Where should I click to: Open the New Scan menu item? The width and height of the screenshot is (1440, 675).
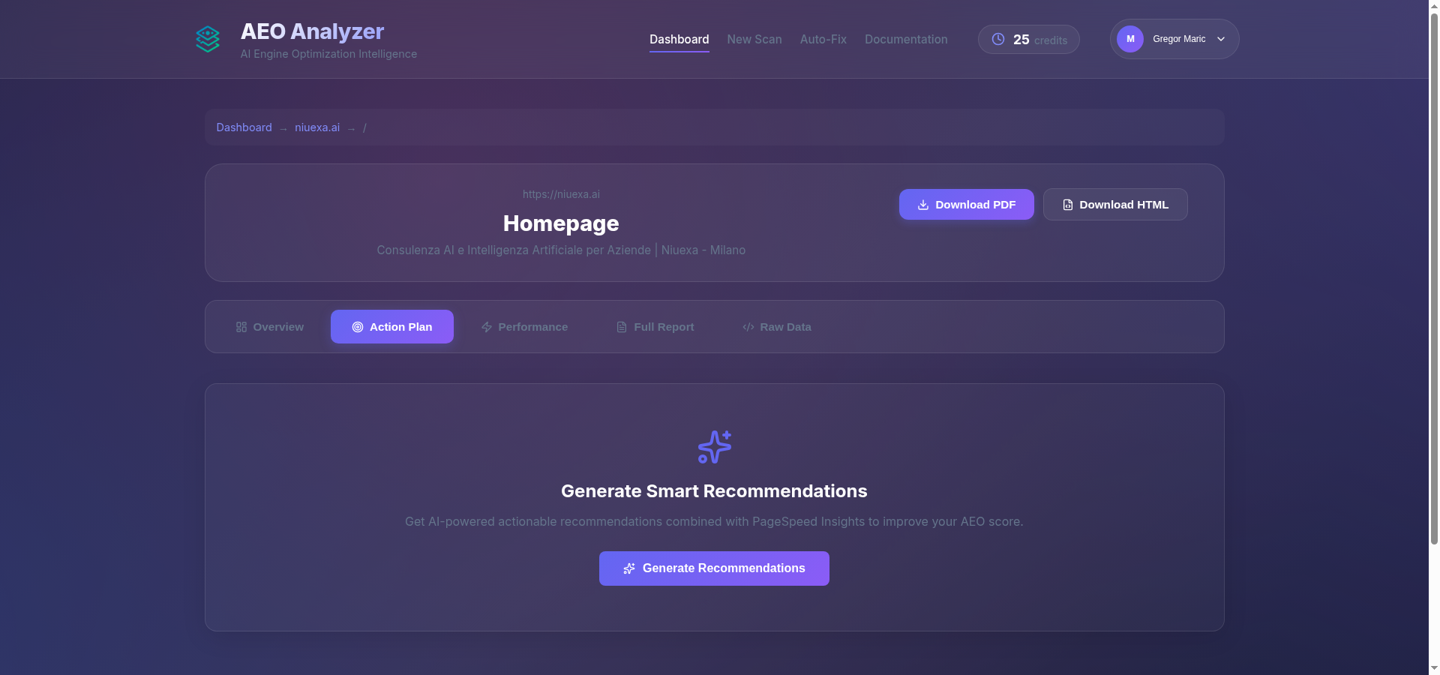[x=754, y=39]
